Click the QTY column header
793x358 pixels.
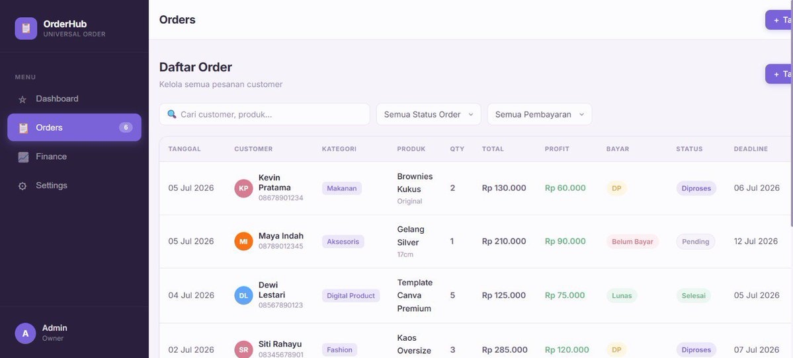[x=457, y=149]
